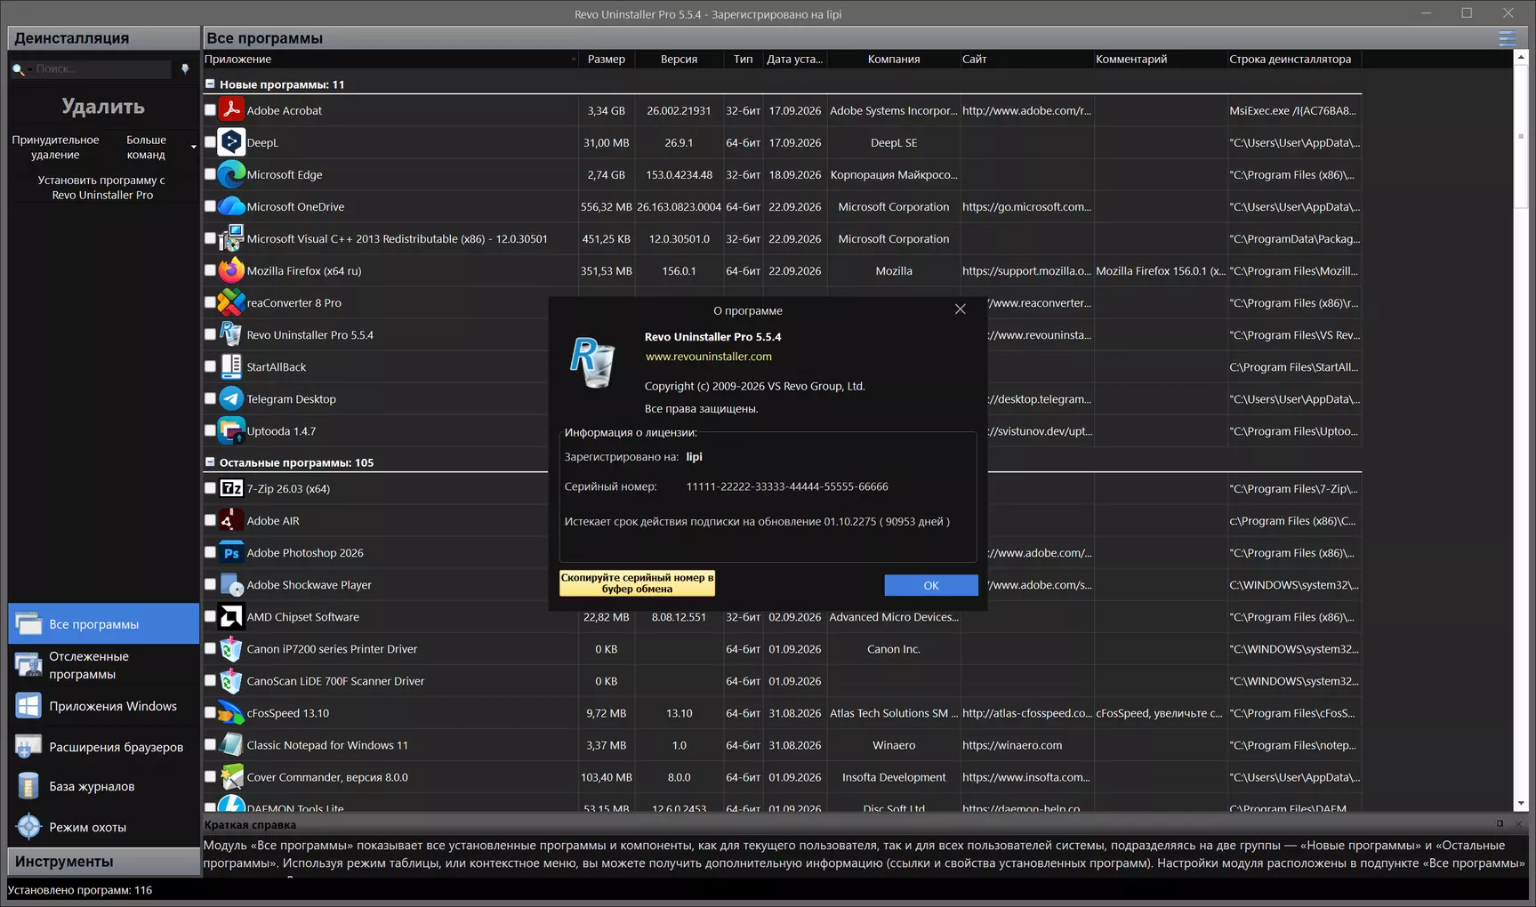Screen dimensions: 1536x907
Task: Click the Microsoft Edge icon in list
Action: click(x=231, y=174)
